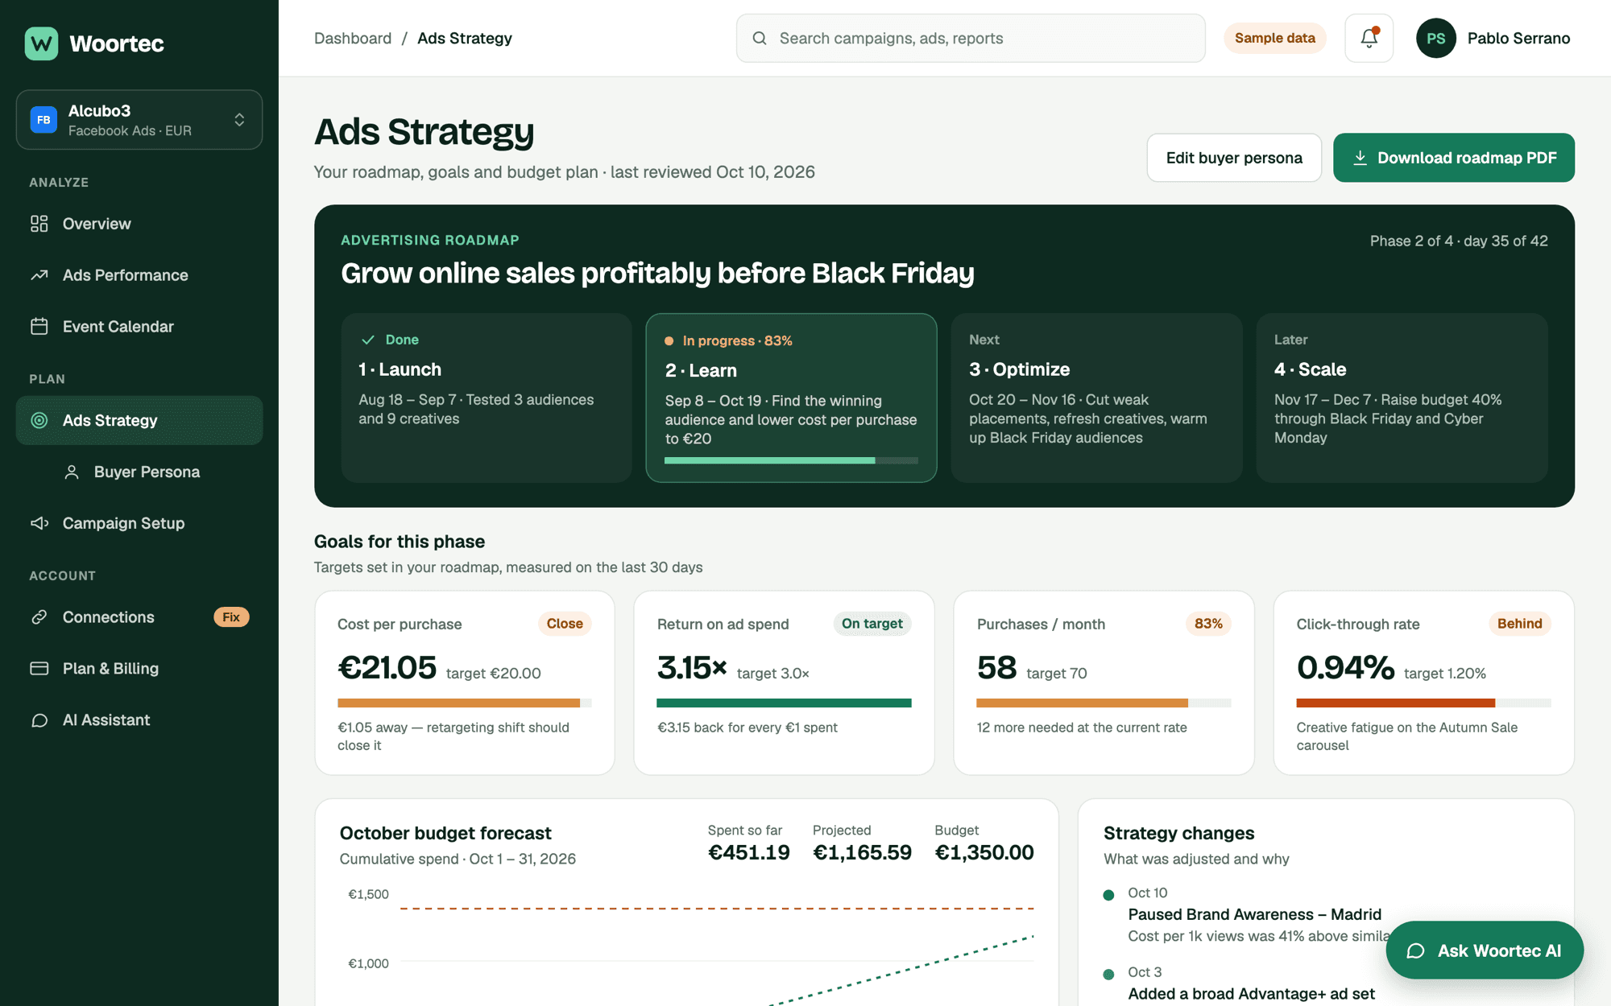Open the Alcubo3 account switcher

139,120
